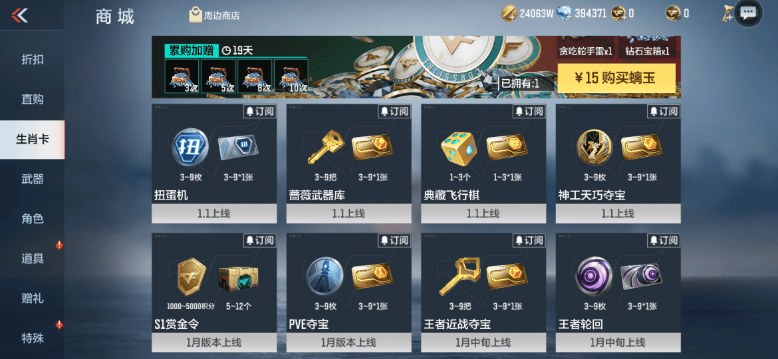
Task: Click 1.1上线 button under 典藏飞行棋
Action: pos(483,213)
